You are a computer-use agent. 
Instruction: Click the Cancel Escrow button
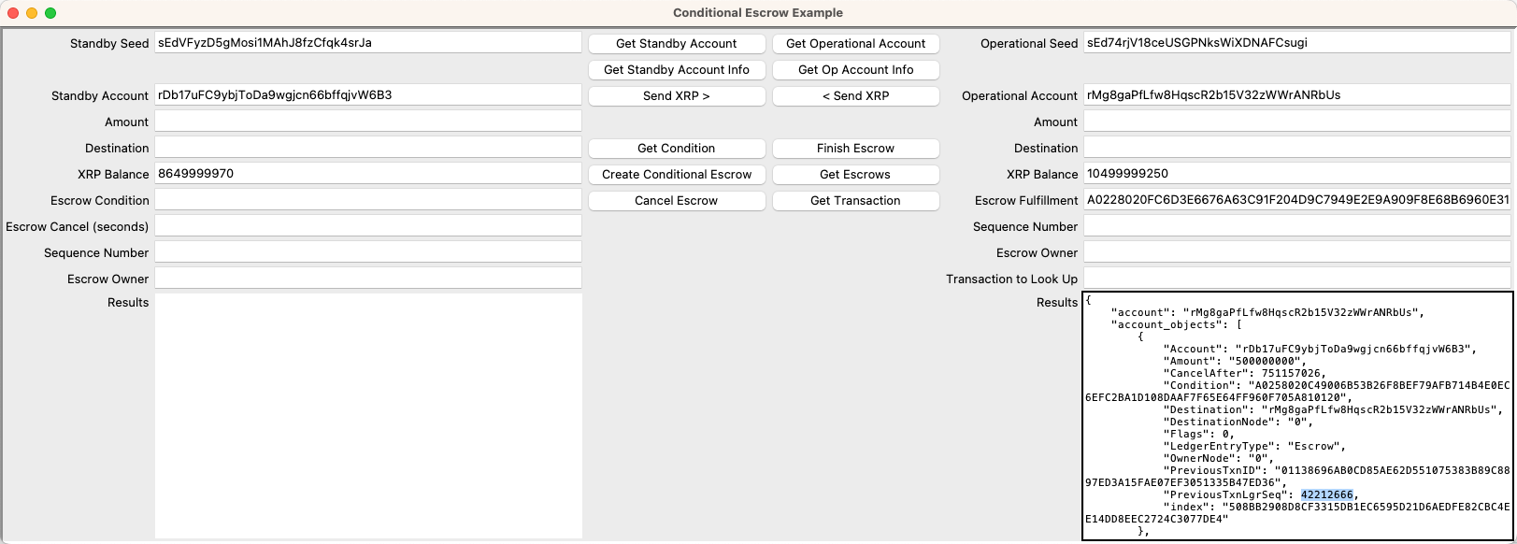point(676,200)
